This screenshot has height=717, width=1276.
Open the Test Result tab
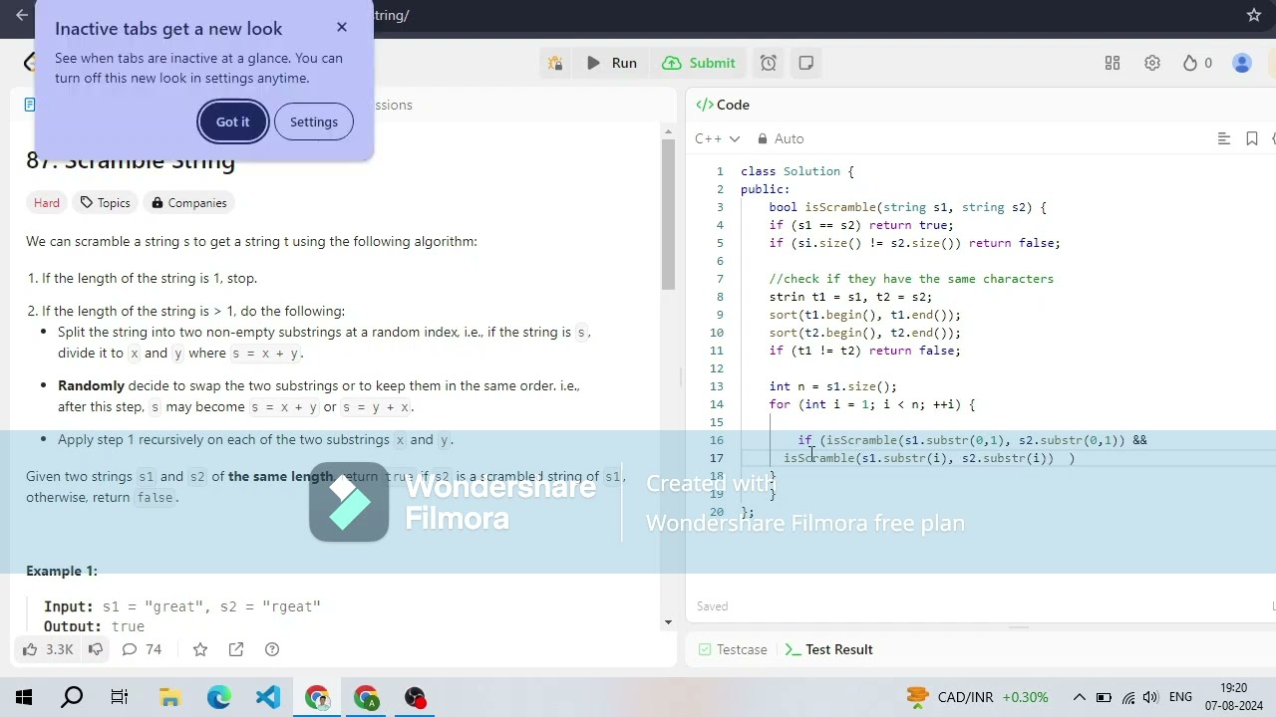pyautogui.click(x=829, y=649)
